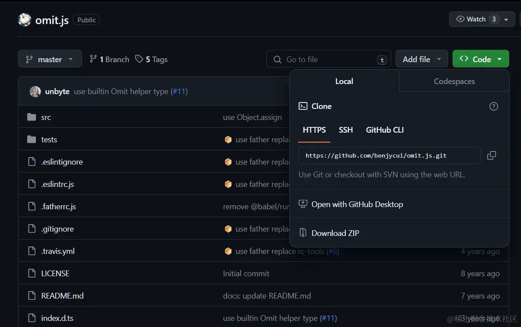Click the Clone terminal icon
Screen dimensions: 521x327
click(303, 106)
